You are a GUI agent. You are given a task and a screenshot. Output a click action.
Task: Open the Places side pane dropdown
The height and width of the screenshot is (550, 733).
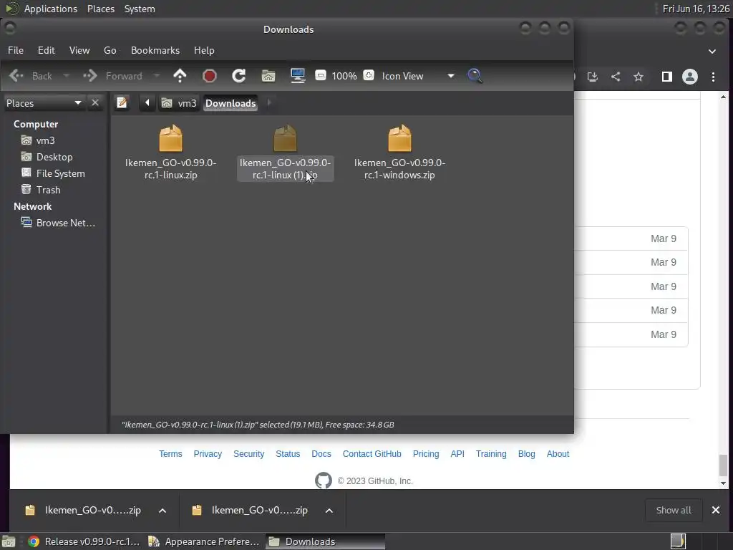click(44, 103)
